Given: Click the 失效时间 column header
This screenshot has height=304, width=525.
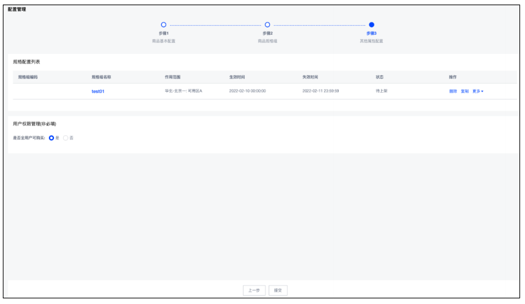Looking at the screenshot, I should point(310,77).
